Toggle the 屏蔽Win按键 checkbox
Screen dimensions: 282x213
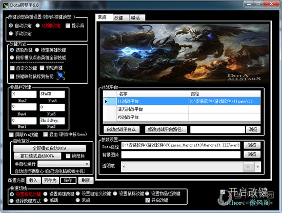[x=11, y=134]
